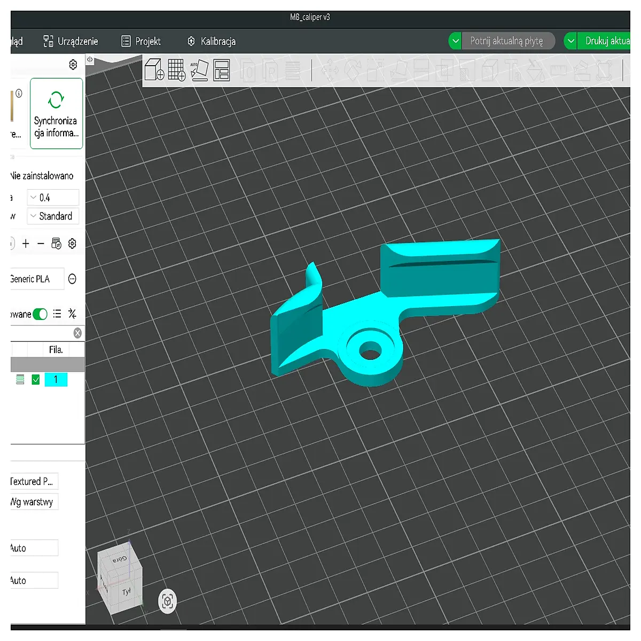Click the cyan filament 1 color swatch
This screenshot has height=641, width=641.
click(x=56, y=380)
